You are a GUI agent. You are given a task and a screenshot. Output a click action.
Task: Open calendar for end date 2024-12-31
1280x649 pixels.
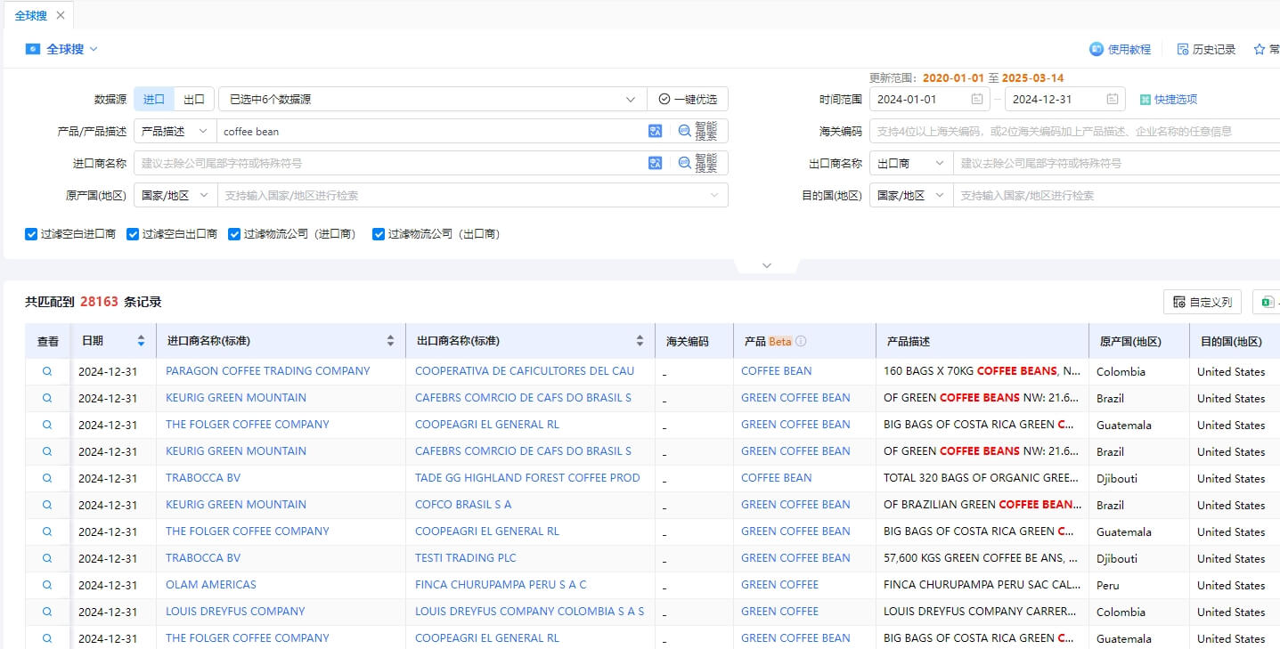click(x=1113, y=99)
